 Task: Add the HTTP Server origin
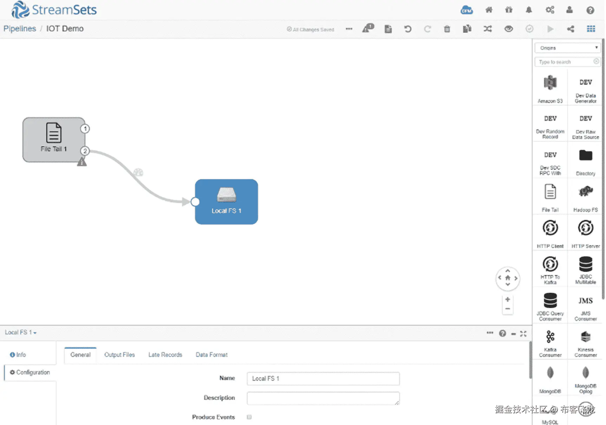point(586,234)
